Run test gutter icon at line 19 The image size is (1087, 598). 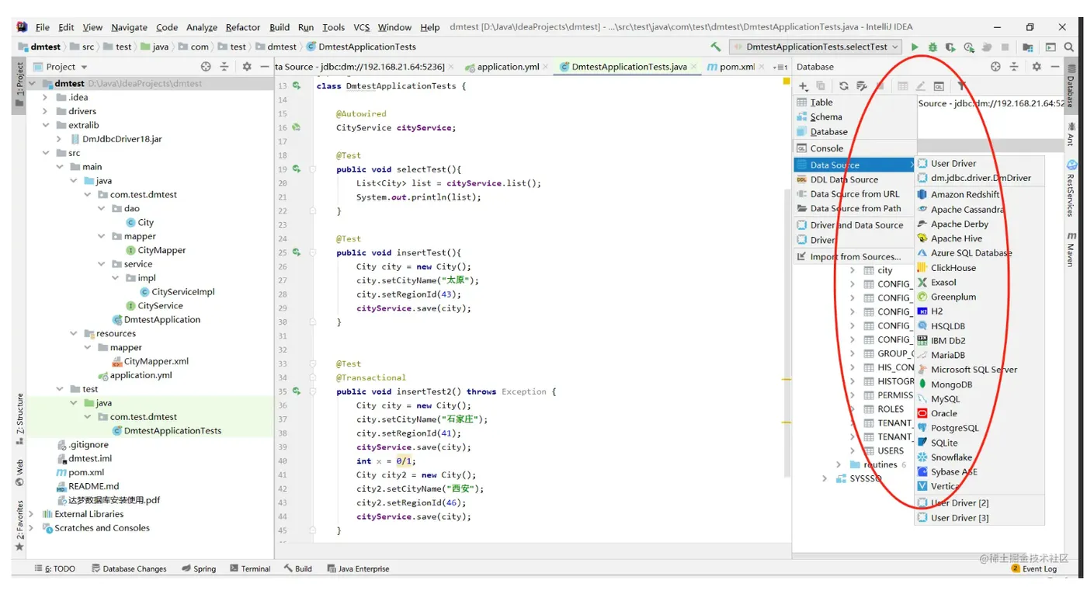[x=297, y=169]
